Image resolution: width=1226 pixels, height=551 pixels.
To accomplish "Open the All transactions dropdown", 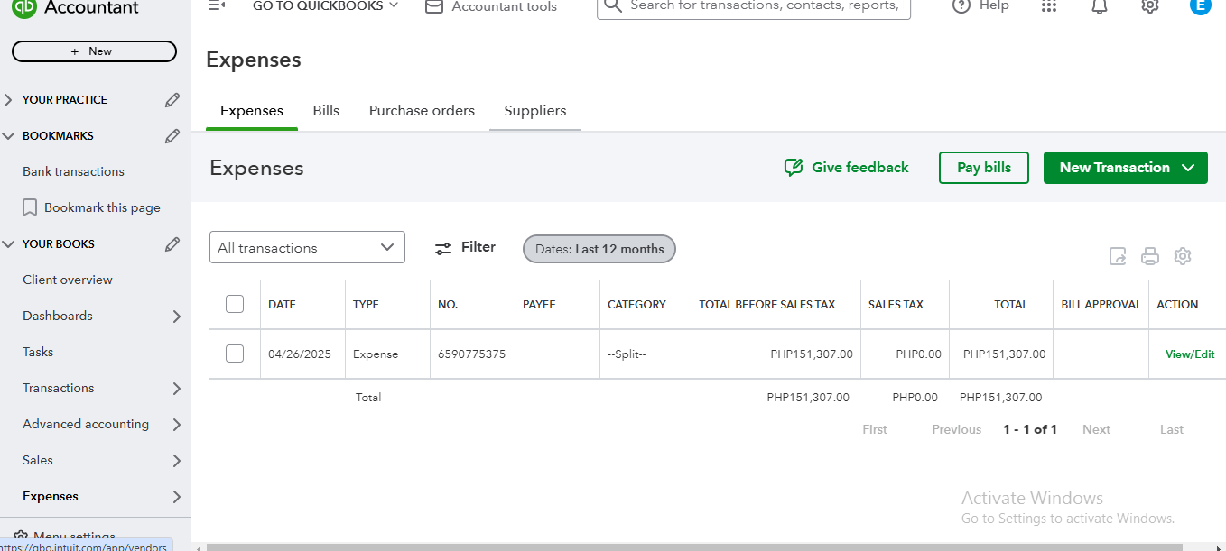I will click(x=307, y=247).
